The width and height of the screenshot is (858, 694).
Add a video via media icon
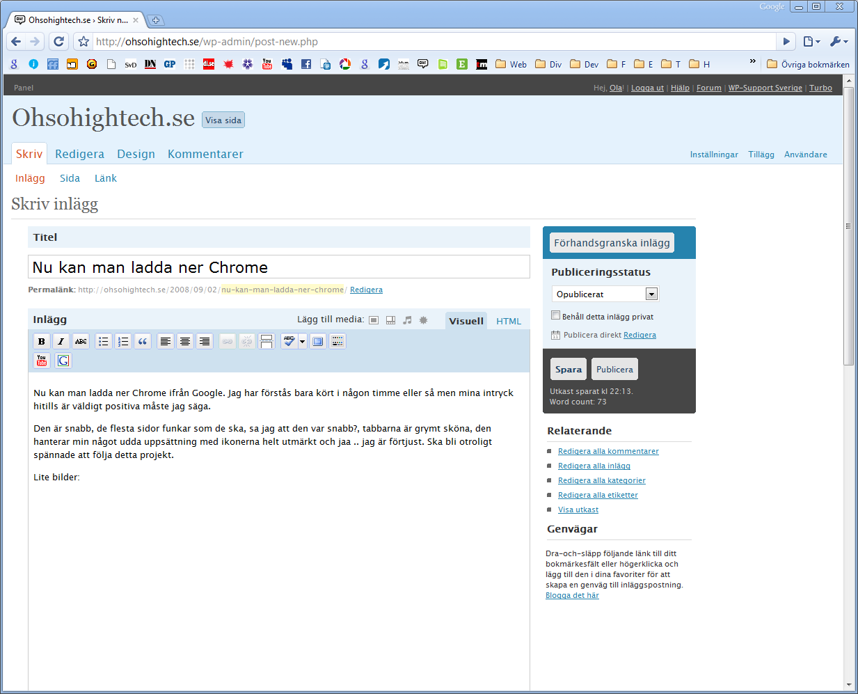390,320
